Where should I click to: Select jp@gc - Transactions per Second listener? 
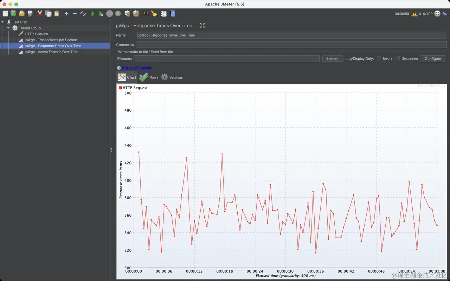pos(51,40)
